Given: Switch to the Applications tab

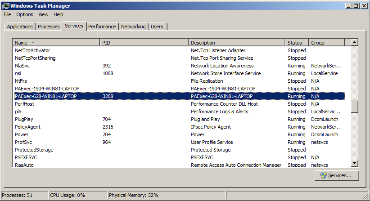Looking at the screenshot, I should point(20,27).
